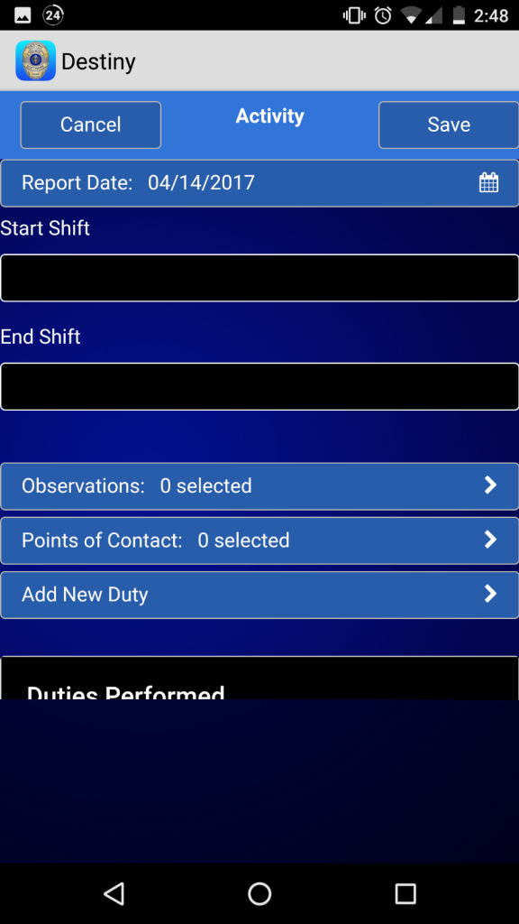Cancel the activity report
Viewport: 519px width, 924px height.
(x=91, y=125)
